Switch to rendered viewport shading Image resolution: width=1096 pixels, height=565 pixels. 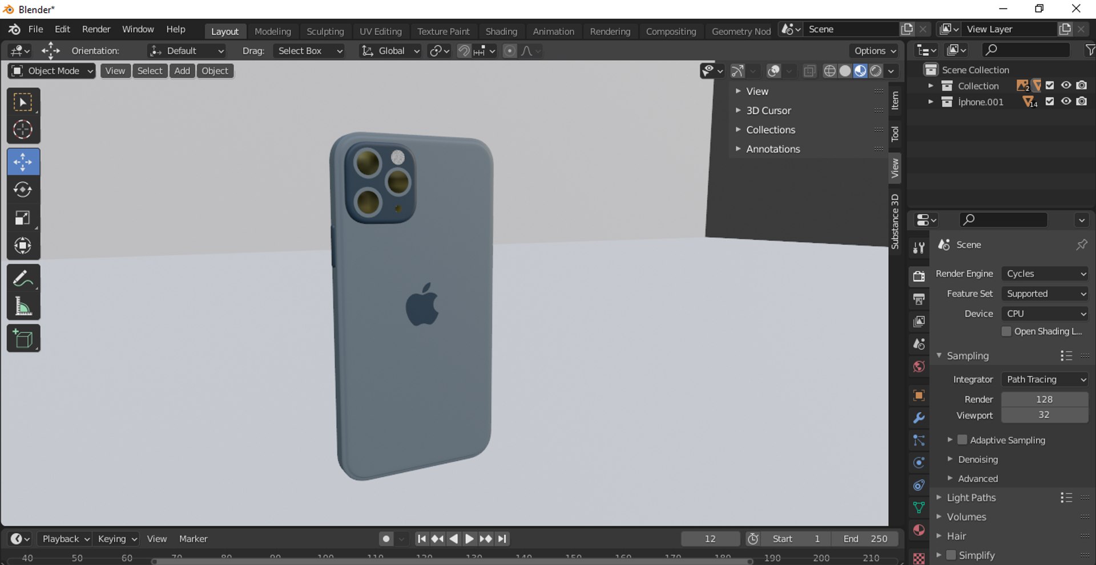point(876,71)
